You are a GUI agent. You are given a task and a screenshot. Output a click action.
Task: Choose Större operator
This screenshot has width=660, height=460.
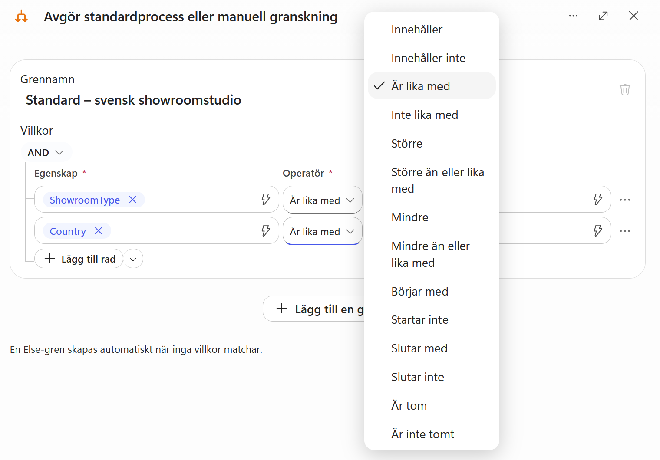pyautogui.click(x=432, y=144)
